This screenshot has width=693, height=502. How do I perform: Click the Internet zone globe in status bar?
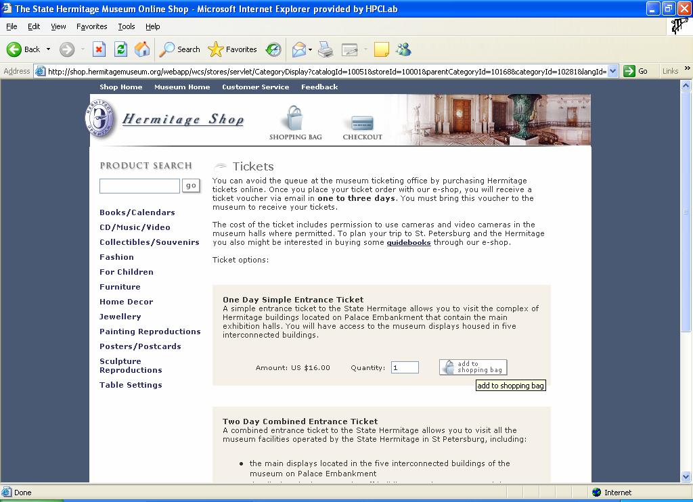point(597,493)
